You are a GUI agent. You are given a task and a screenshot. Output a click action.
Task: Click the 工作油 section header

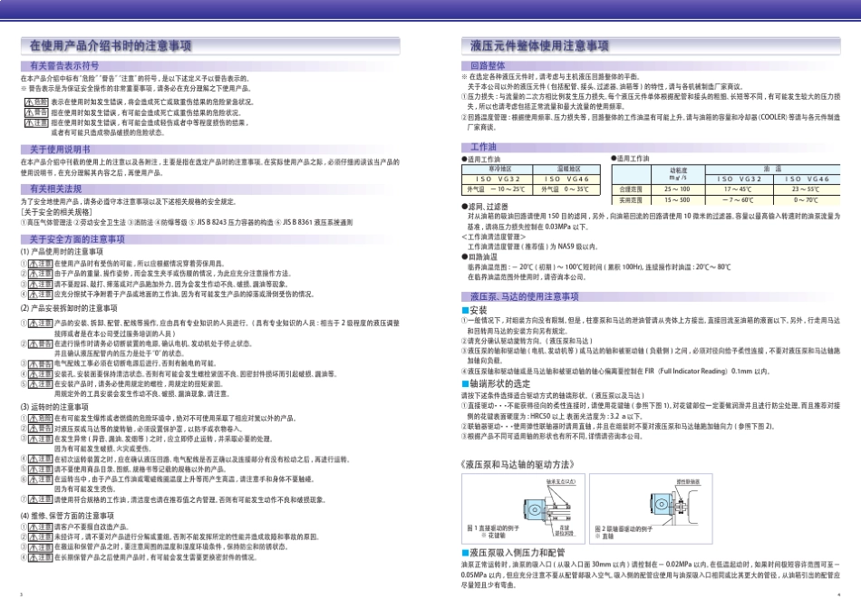(x=483, y=147)
